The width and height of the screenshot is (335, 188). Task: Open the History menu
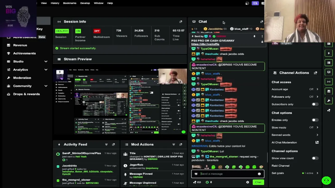[x=55, y=3]
